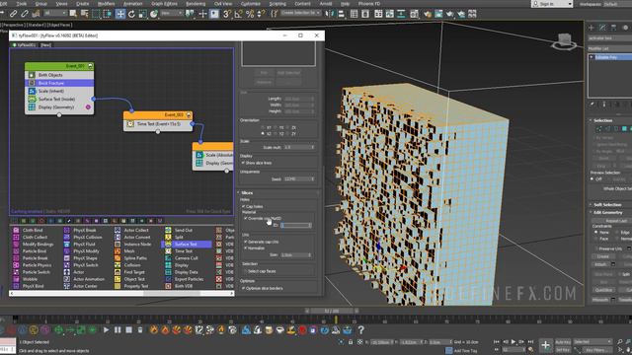Select the None constraint radio button
The height and width of the screenshot is (355, 632).
pyautogui.click(x=596, y=233)
